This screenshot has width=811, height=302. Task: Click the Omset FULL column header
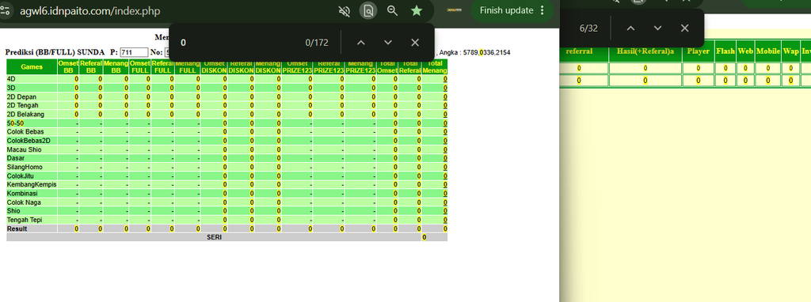(139, 66)
